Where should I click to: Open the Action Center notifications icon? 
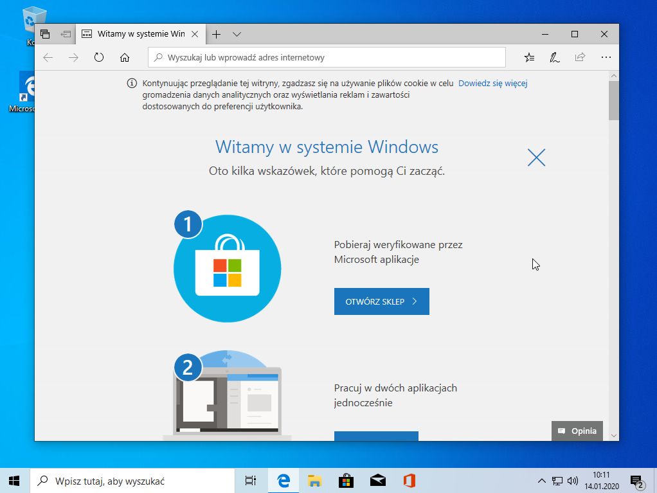(637, 481)
